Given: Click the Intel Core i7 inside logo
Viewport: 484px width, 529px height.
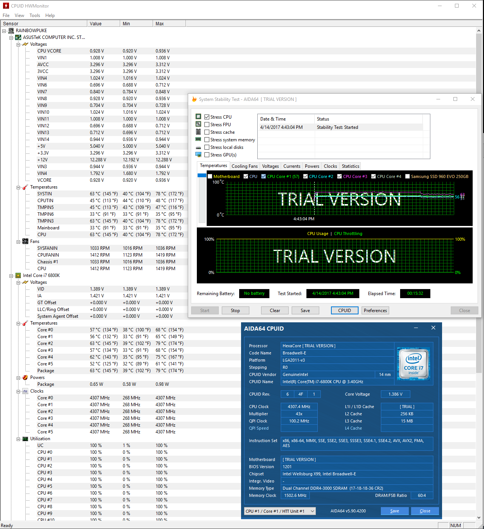Looking at the screenshot, I should click(414, 363).
